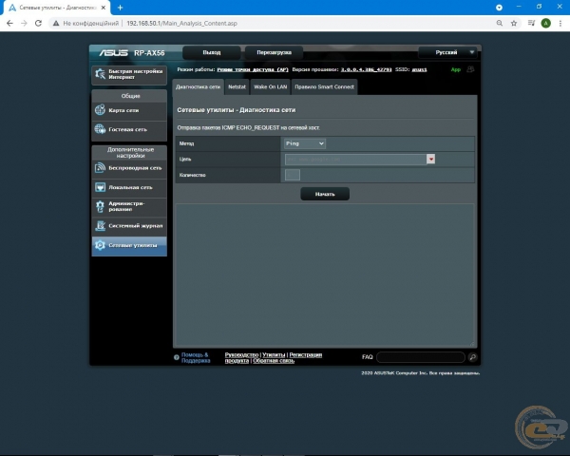Click the user accounts icon next to App
570x456 pixels.
[x=470, y=69]
